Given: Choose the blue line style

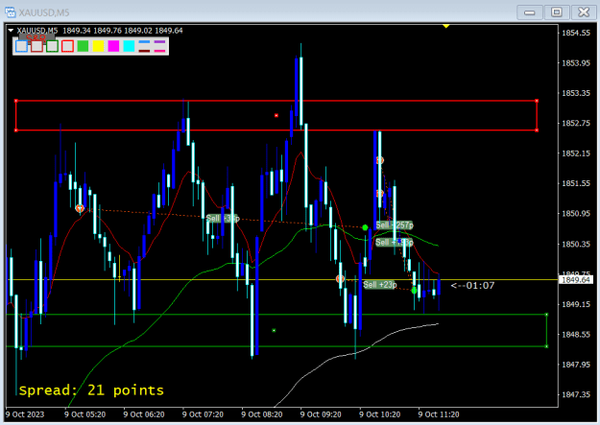Looking at the screenshot, I should tap(144, 42).
